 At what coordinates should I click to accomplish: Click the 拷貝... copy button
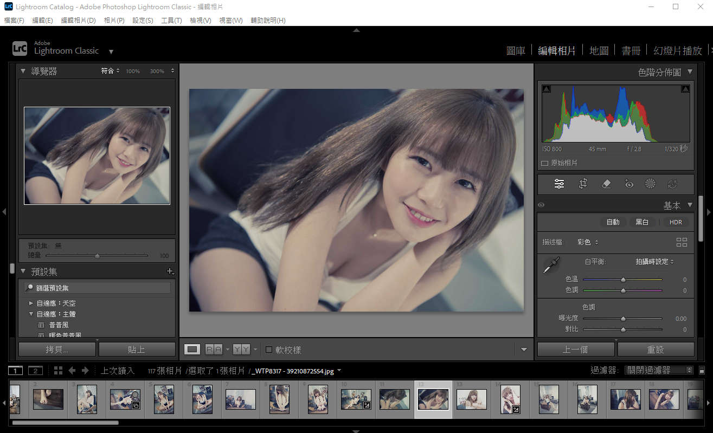(x=57, y=350)
